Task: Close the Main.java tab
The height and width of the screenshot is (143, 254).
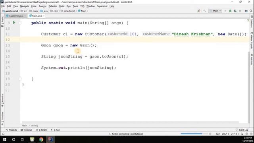Action: [44, 16]
